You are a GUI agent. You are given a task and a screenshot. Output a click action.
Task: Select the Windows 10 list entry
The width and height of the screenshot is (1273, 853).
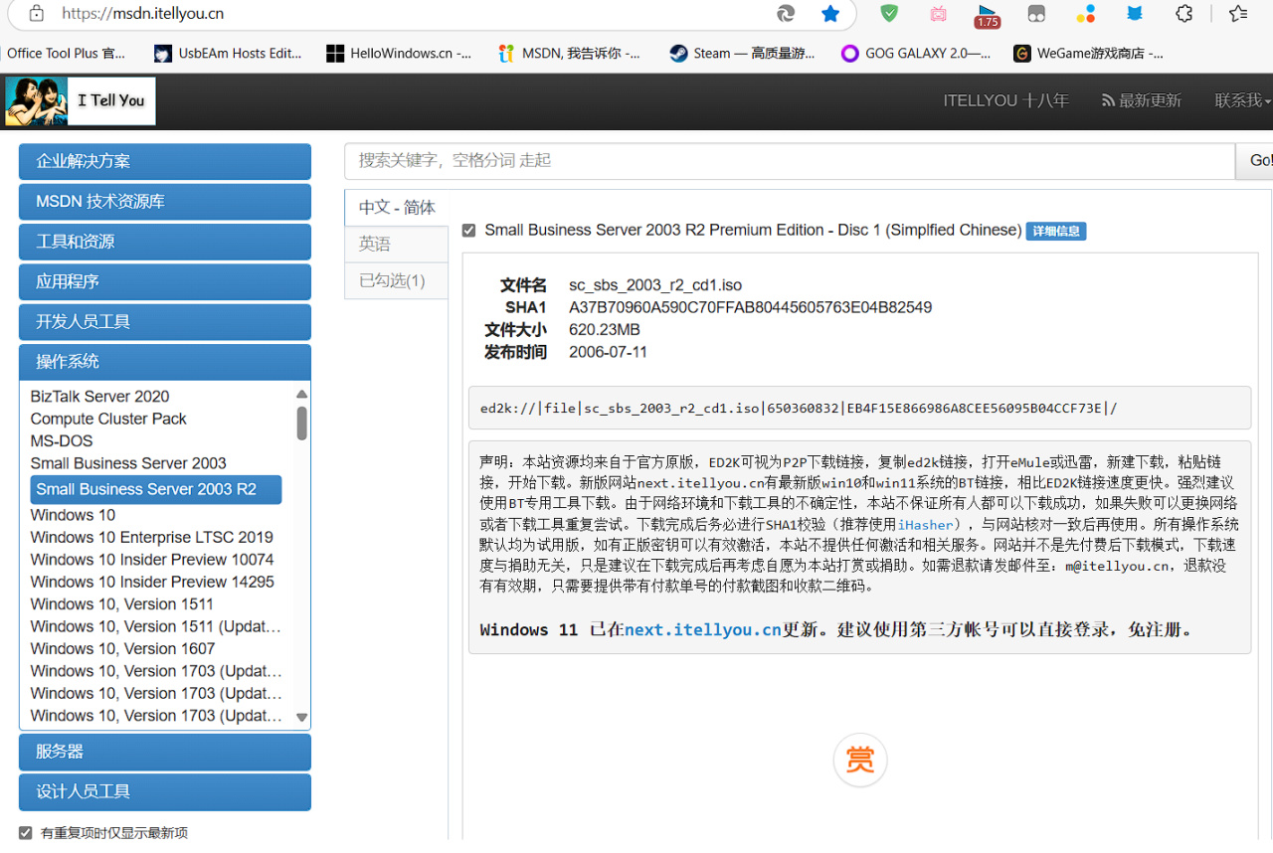73,515
